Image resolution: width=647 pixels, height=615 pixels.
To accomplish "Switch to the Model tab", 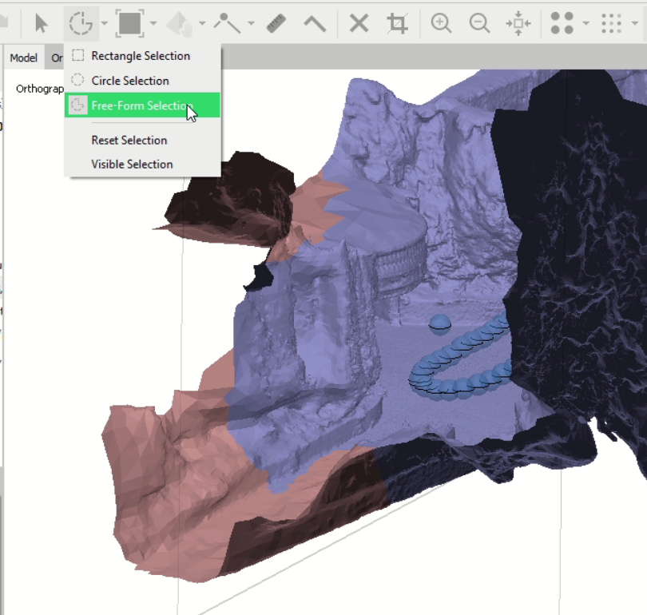I will pyautogui.click(x=24, y=58).
